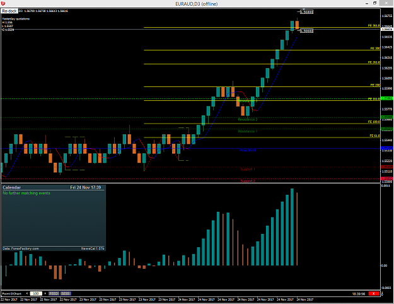Click the FE 200 Fibonacci level label
Image resolution: width=394 pixels, height=304 pixels.
375,85
